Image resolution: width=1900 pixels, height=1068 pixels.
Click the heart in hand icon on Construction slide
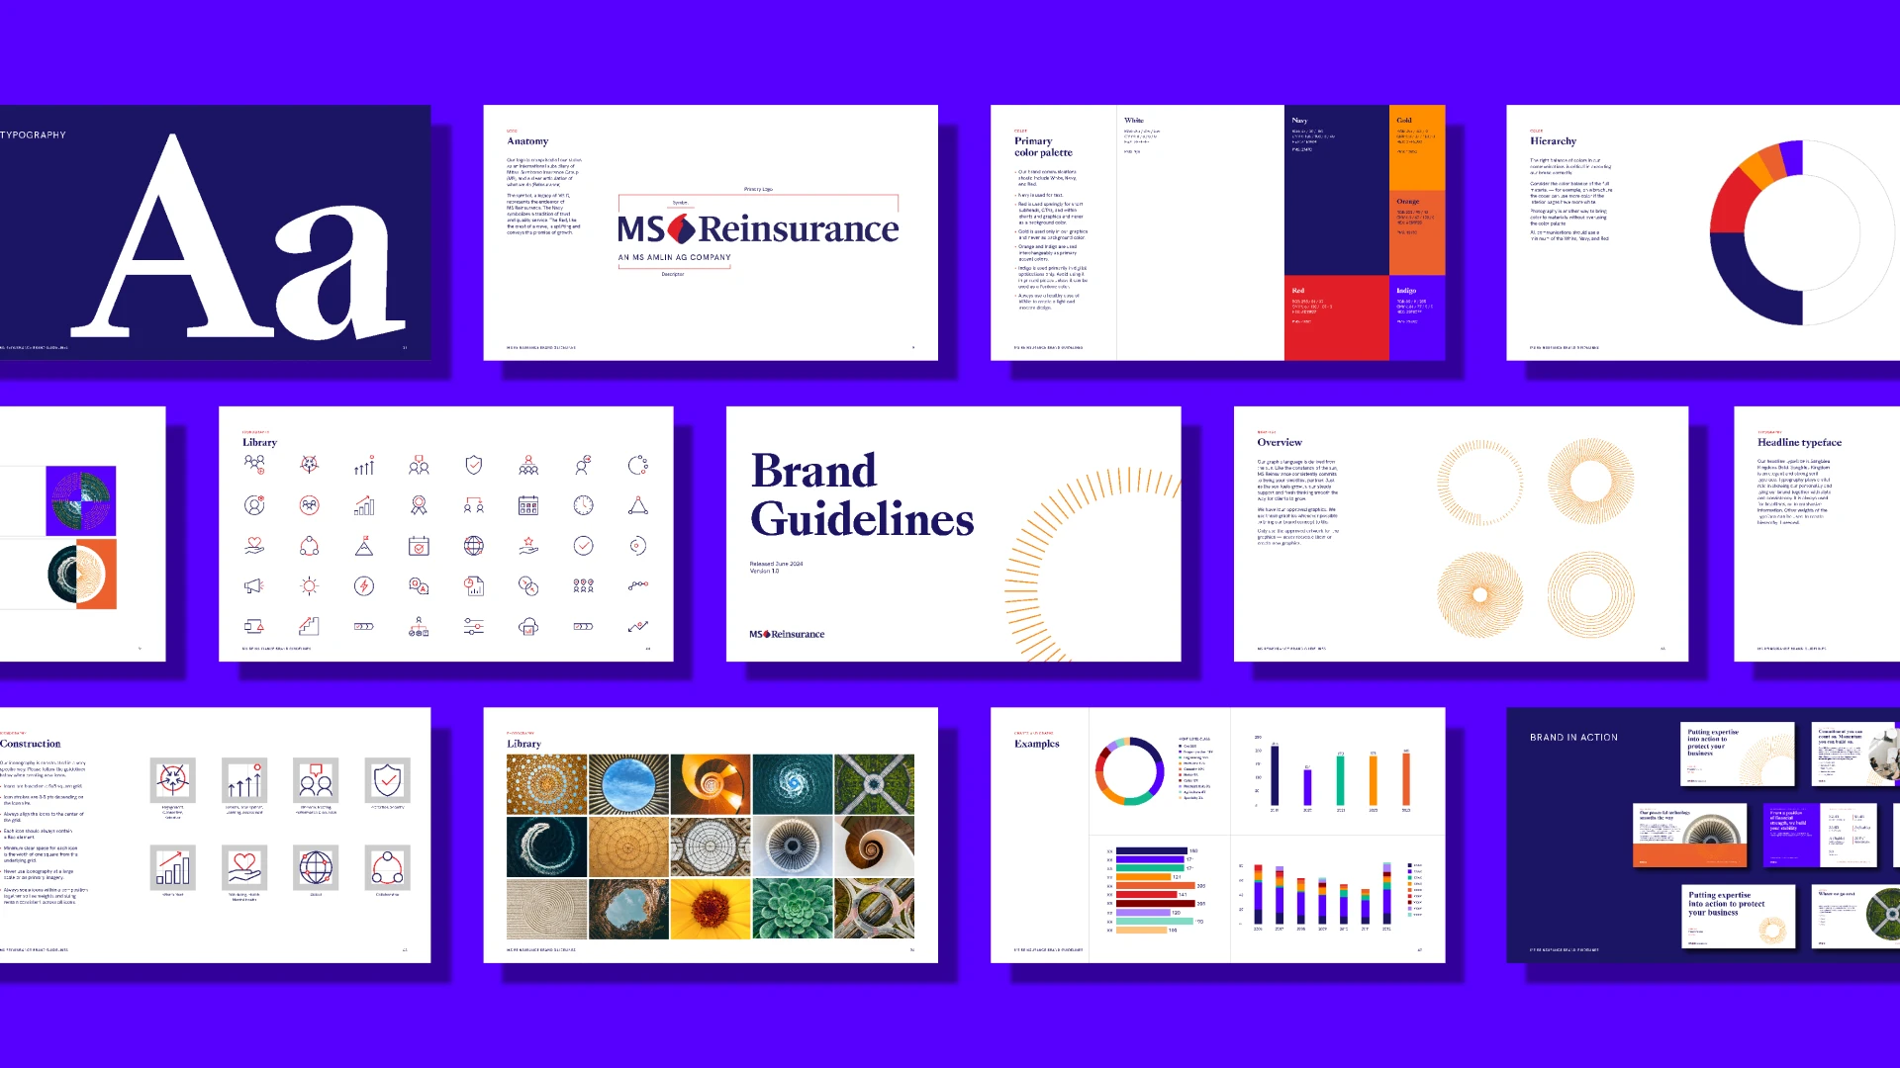click(244, 867)
